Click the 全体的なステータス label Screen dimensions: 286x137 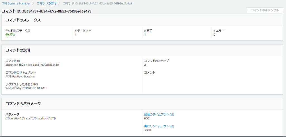18,31
